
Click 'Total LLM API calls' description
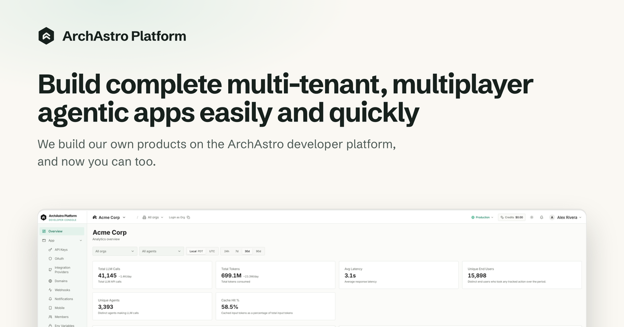point(110,282)
